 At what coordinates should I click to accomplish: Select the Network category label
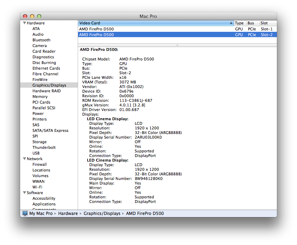(35, 159)
